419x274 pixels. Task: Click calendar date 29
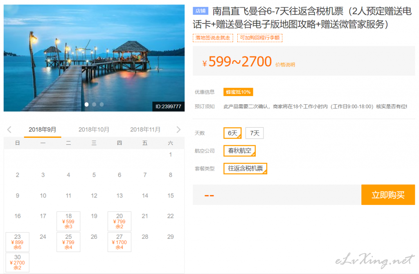click(x=171, y=237)
